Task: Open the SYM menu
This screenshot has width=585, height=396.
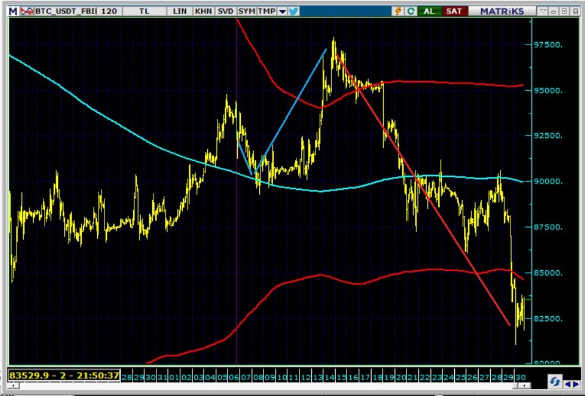Action: click(x=247, y=11)
